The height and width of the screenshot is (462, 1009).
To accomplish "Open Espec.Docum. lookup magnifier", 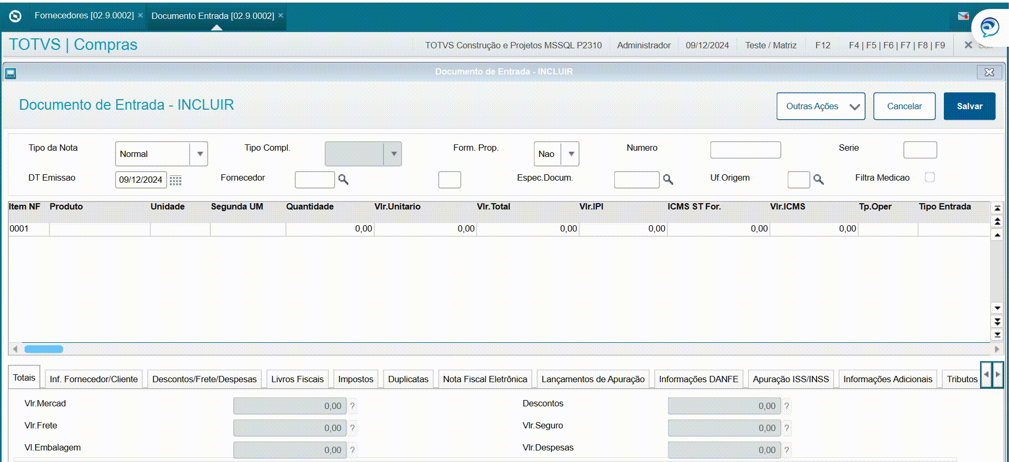I will coord(668,180).
